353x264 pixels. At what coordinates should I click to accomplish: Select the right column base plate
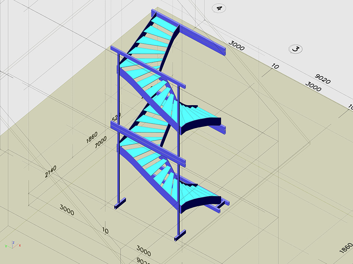[180, 235]
